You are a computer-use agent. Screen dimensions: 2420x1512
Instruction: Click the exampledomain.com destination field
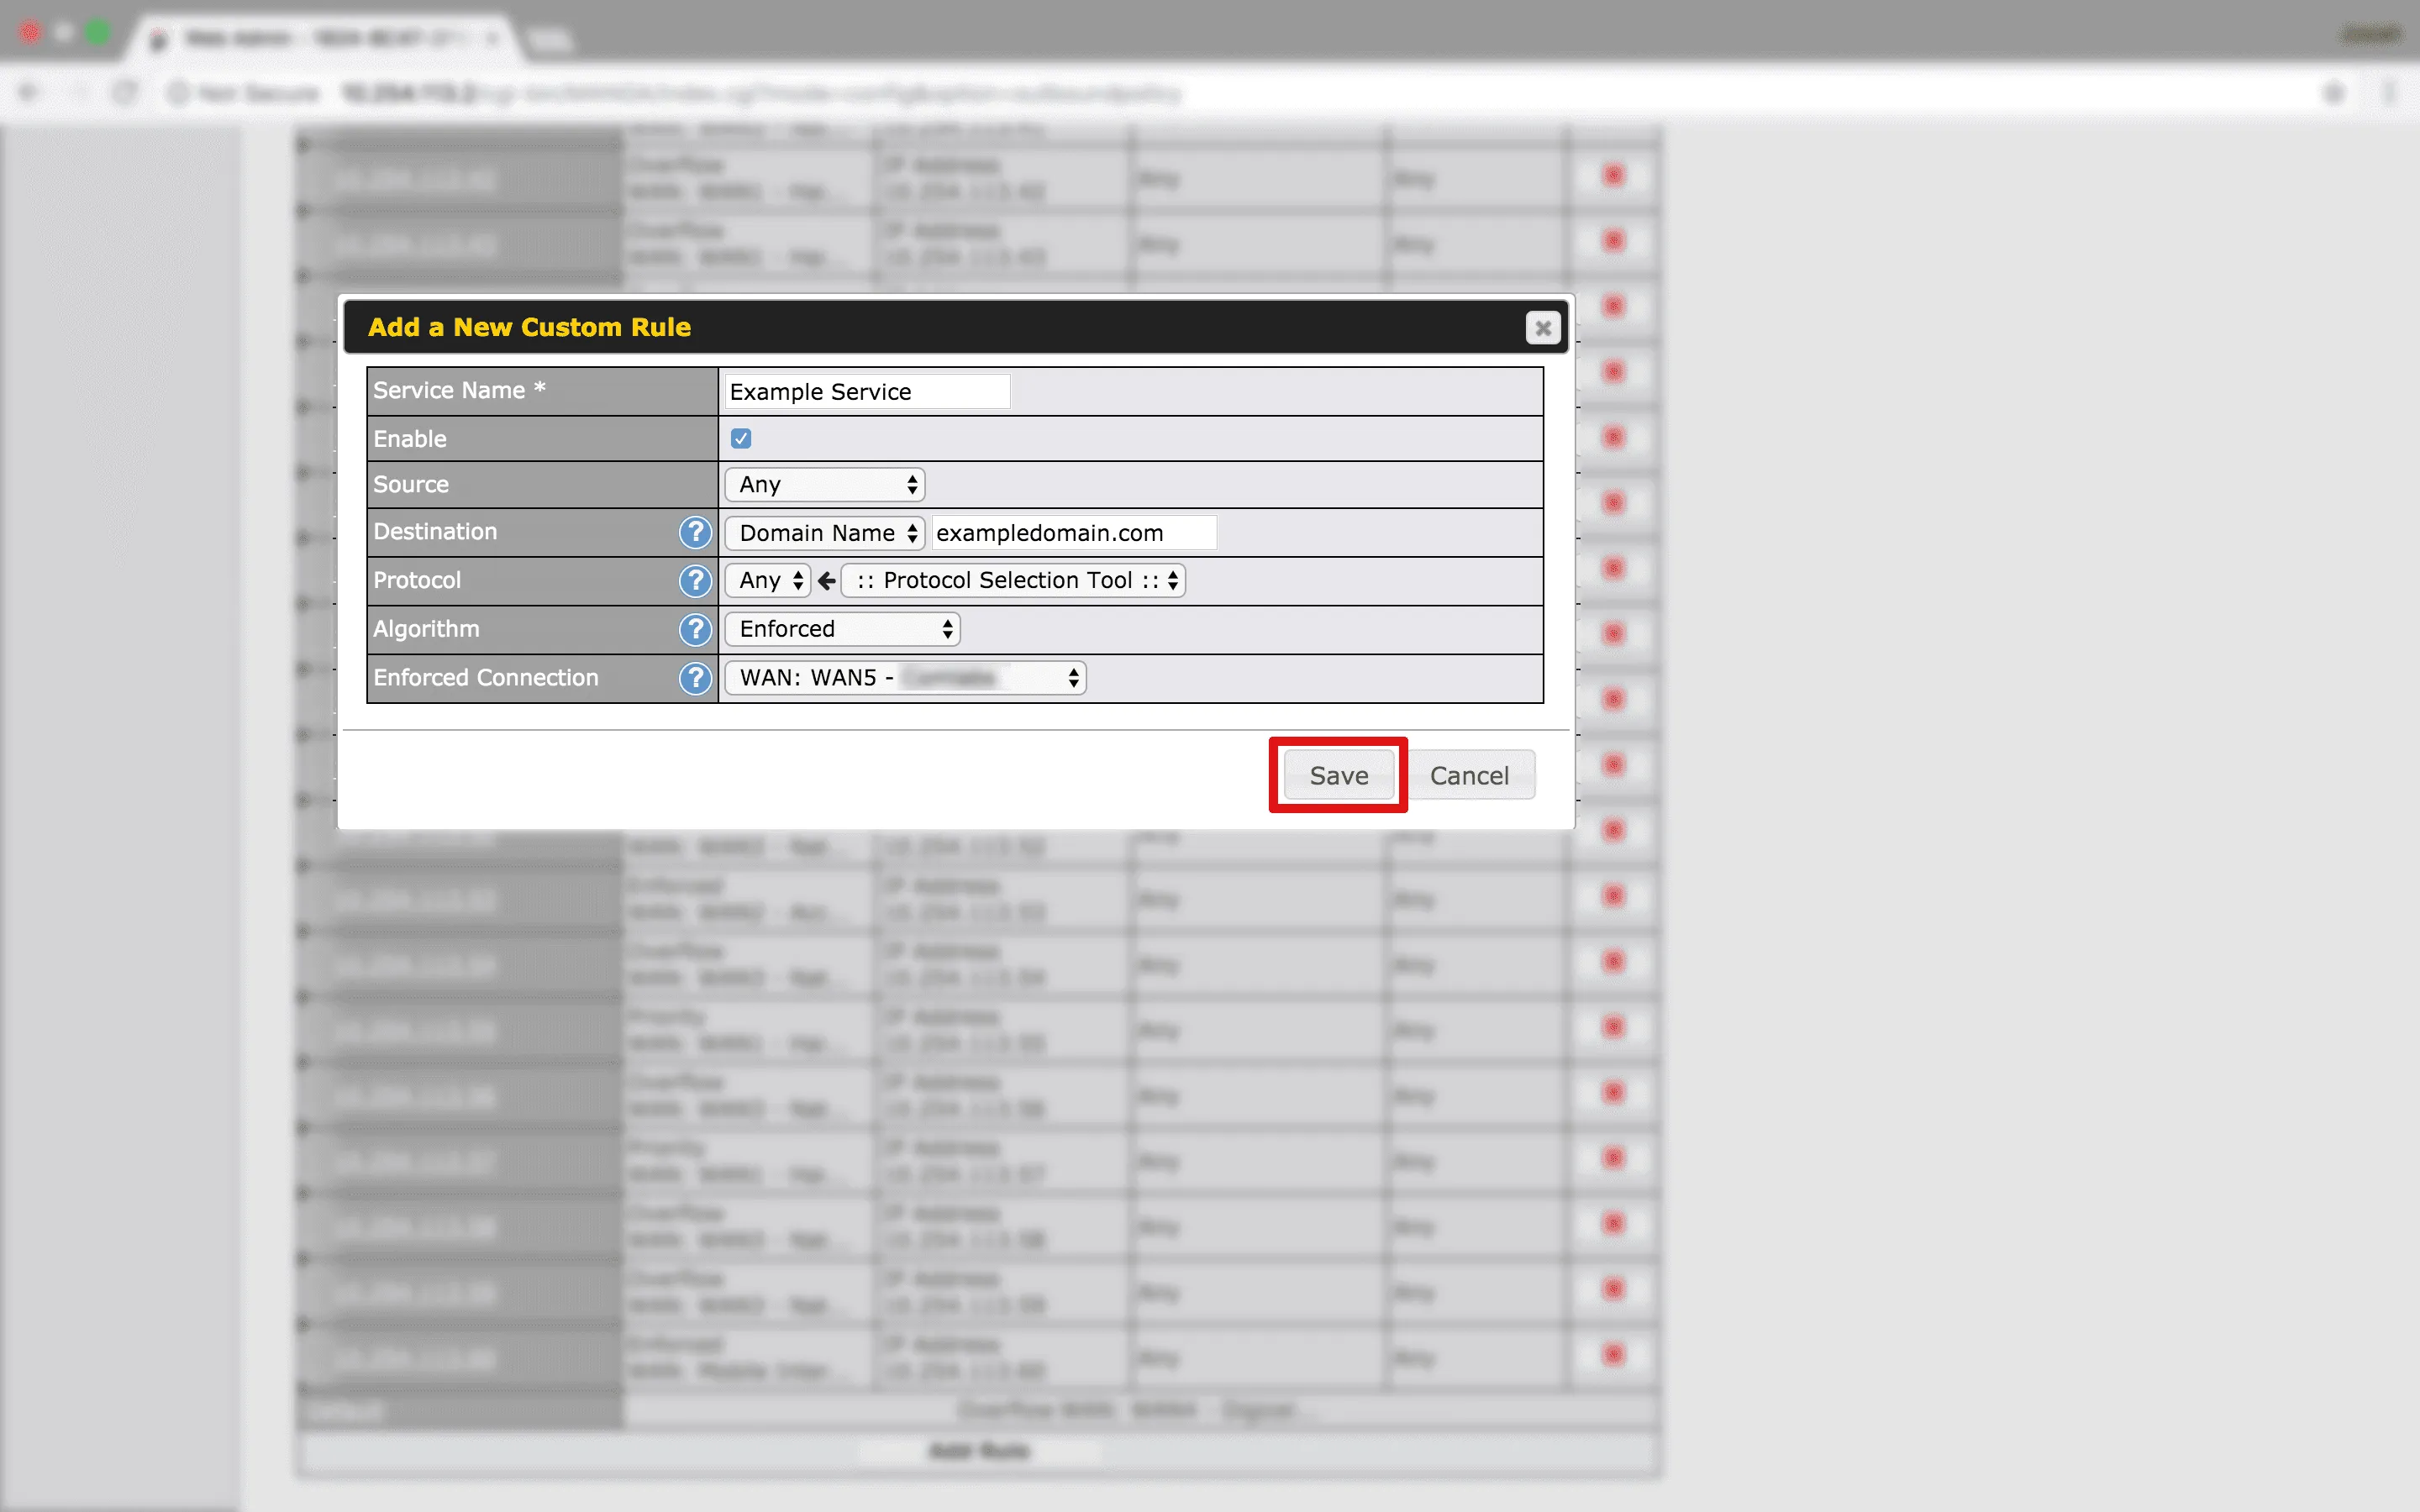coord(1074,533)
